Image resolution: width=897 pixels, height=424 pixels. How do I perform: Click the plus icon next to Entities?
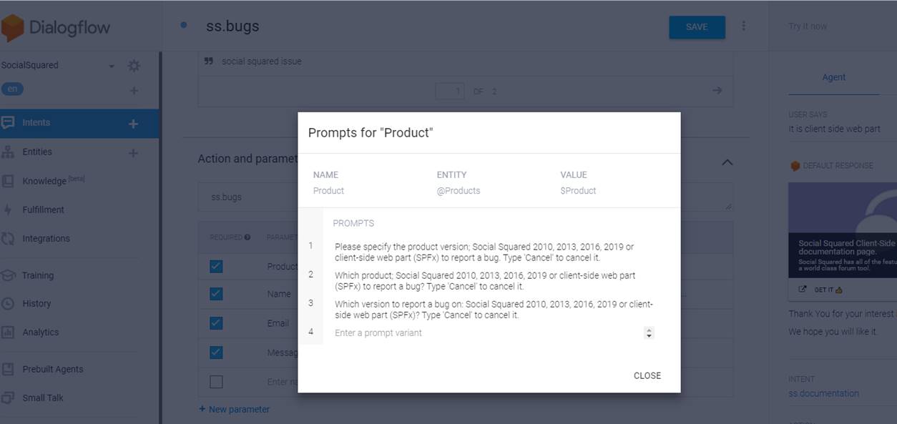coord(133,153)
